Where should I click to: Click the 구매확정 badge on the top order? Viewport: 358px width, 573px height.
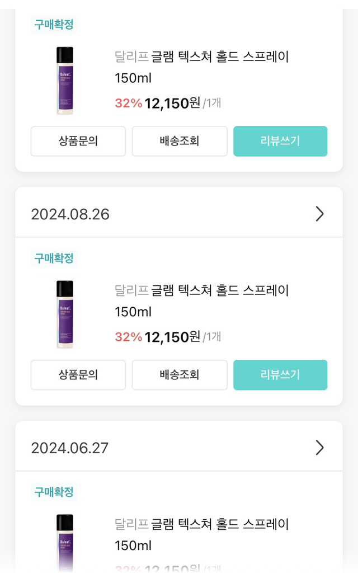(x=54, y=25)
